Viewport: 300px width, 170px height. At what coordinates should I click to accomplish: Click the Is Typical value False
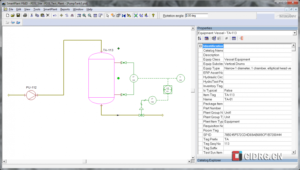point(228,90)
